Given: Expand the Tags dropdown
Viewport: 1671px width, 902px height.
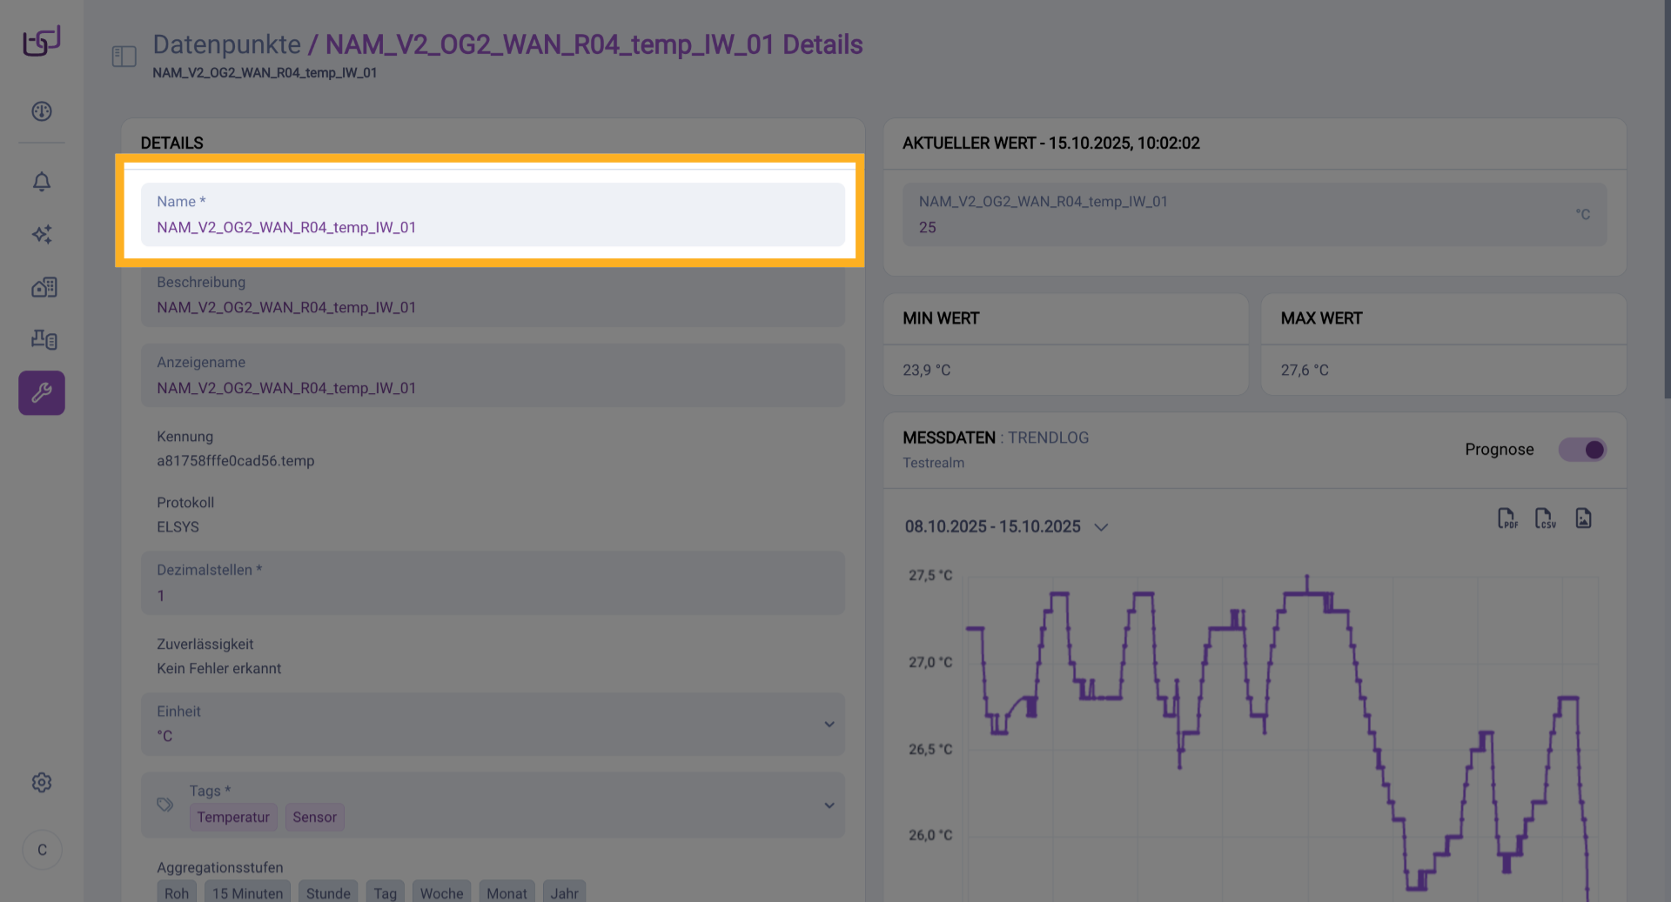Looking at the screenshot, I should click(829, 805).
